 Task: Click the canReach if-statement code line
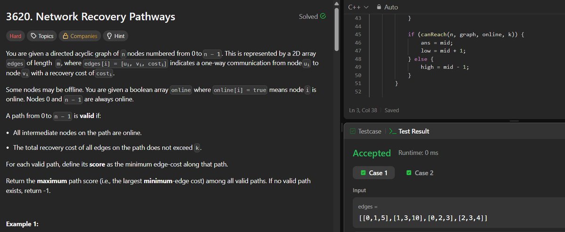click(x=466, y=35)
